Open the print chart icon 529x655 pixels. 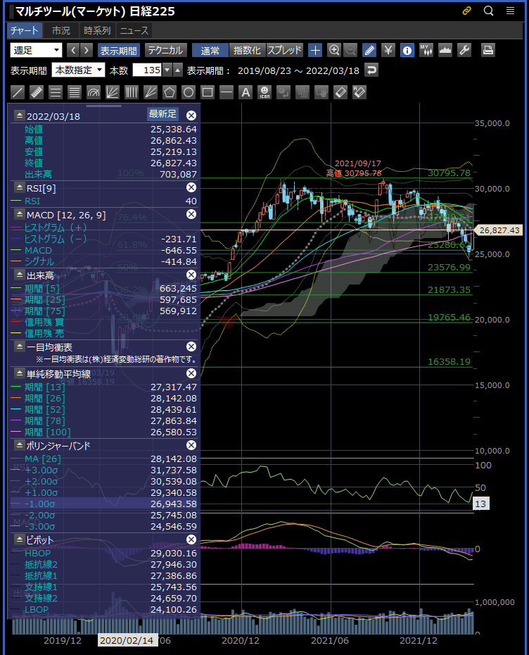488,50
